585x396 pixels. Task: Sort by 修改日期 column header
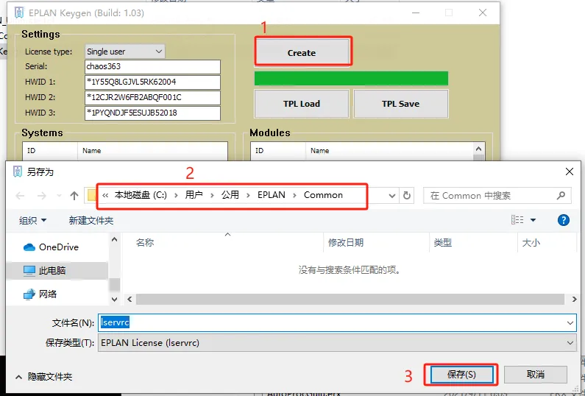[x=377, y=243]
